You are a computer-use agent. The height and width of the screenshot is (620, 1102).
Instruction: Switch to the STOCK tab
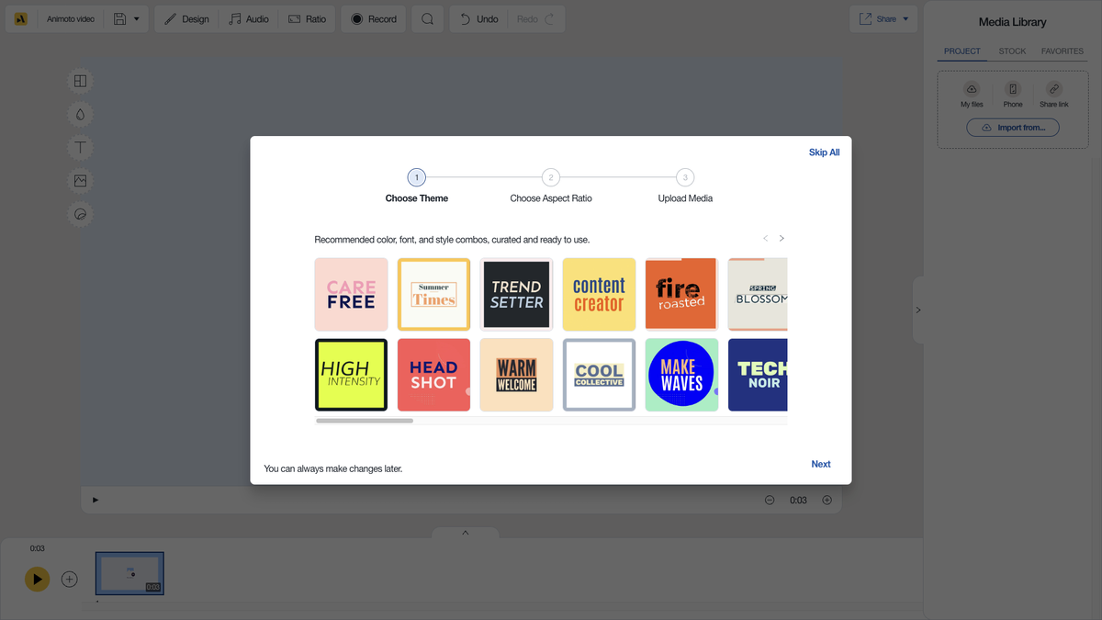(x=1012, y=51)
